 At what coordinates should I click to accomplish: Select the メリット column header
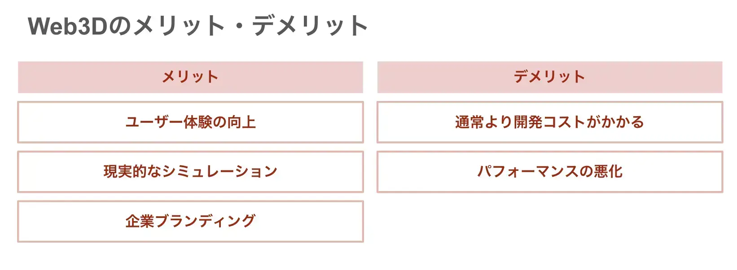pyautogui.click(x=190, y=77)
